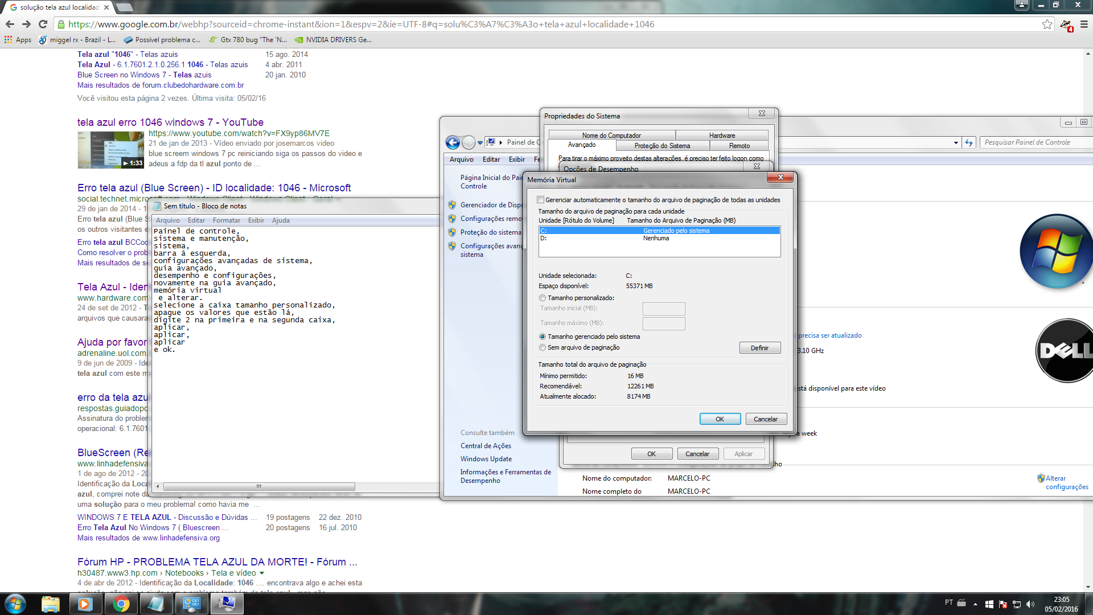Viewport: 1093px width, 615px height.
Task: Open the Chrome hamburger menu
Action: click(1084, 24)
